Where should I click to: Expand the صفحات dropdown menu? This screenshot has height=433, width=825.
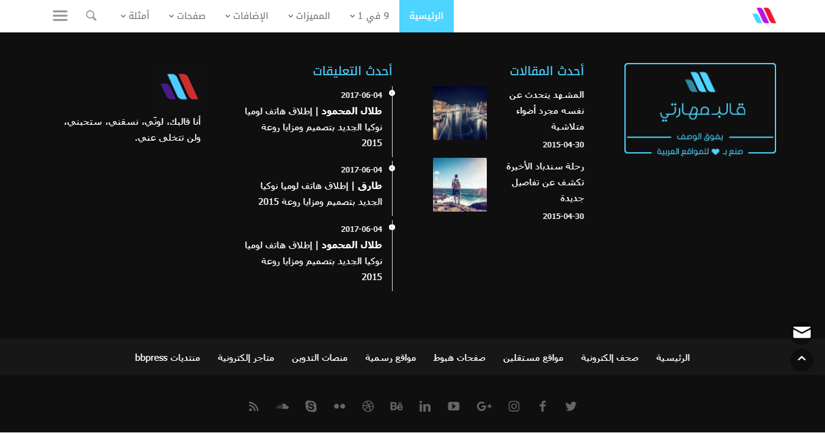point(187,16)
